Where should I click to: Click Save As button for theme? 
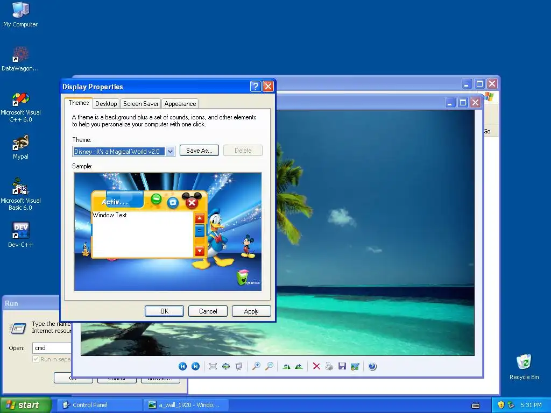pyautogui.click(x=199, y=151)
